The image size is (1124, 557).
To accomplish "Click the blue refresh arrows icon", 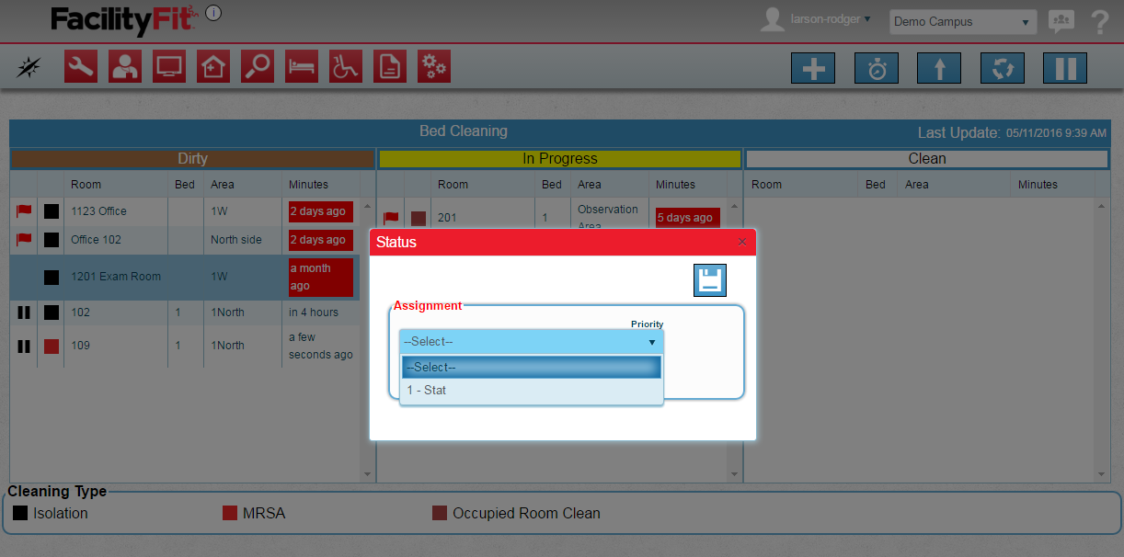I will 1003,69.
